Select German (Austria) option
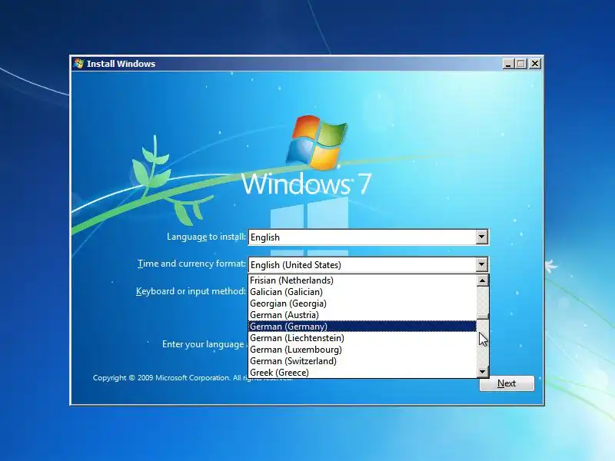The width and height of the screenshot is (615, 461). pyautogui.click(x=362, y=315)
